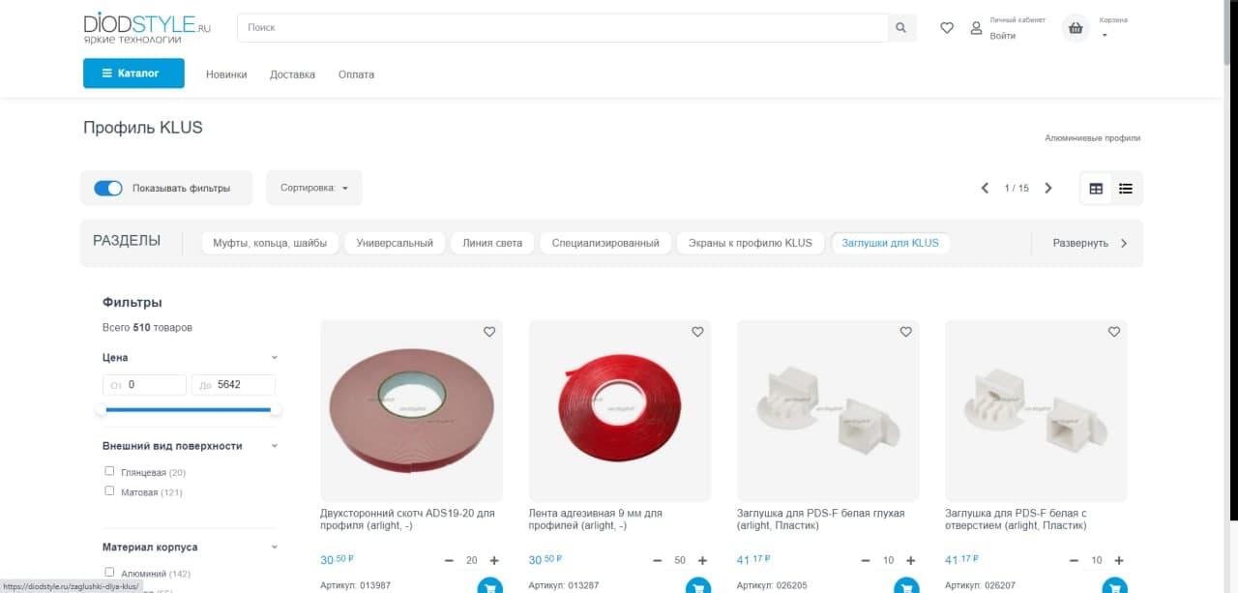Open the Доставка page
The height and width of the screenshot is (593, 1238).
292,74
